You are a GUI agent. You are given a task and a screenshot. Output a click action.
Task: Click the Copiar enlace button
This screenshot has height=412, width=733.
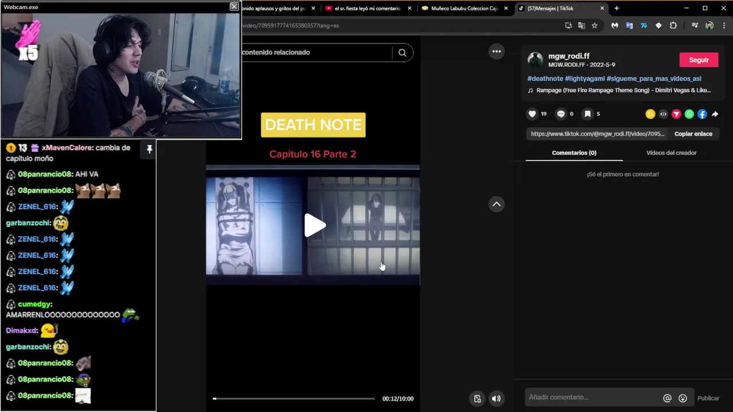pyautogui.click(x=693, y=134)
